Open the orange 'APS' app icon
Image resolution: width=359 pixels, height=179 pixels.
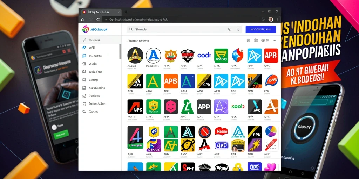(x=171, y=81)
